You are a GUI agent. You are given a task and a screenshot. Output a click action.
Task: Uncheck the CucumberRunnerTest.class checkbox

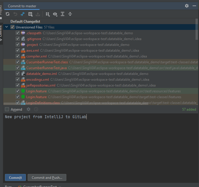coord(18,62)
